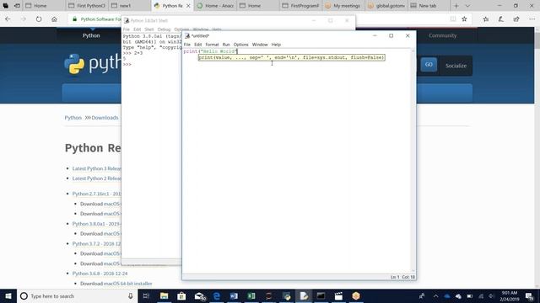This screenshot has width=540, height=303.
Task: Open the Latest Python 3 Release link
Action: [x=97, y=168]
